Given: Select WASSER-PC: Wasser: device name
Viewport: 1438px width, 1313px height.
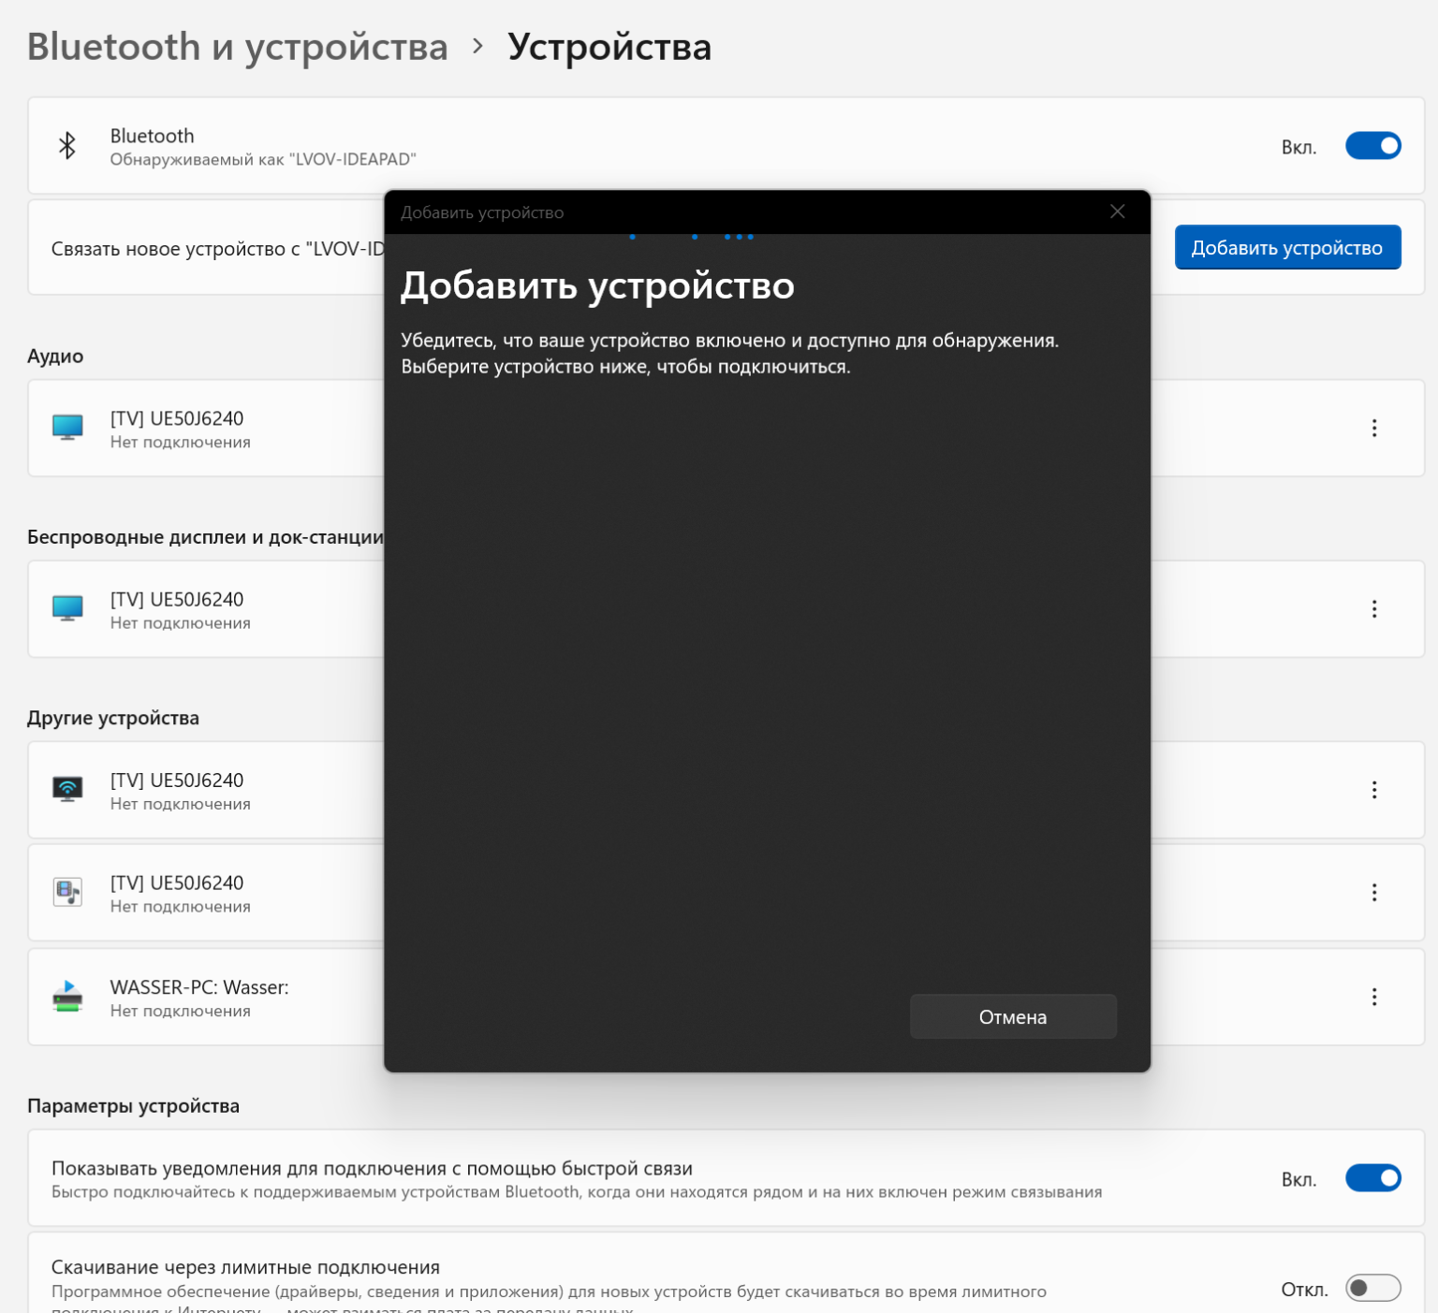Looking at the screenshot, I should (199, 987).
